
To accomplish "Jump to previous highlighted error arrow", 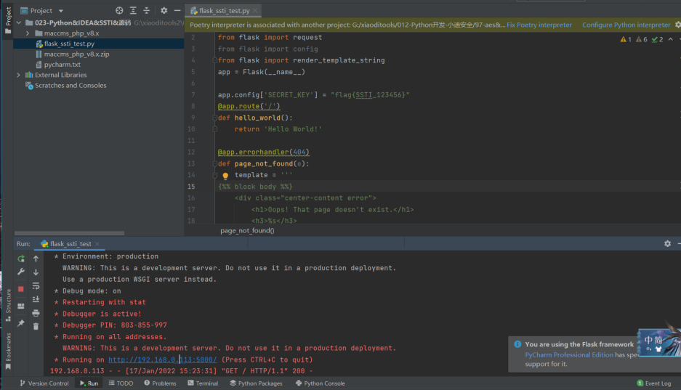I will (671, 39).
